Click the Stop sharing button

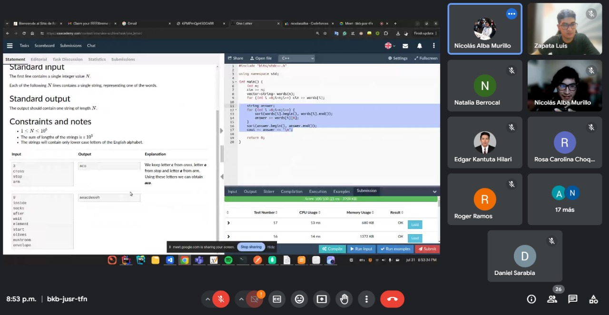point(251,247)
